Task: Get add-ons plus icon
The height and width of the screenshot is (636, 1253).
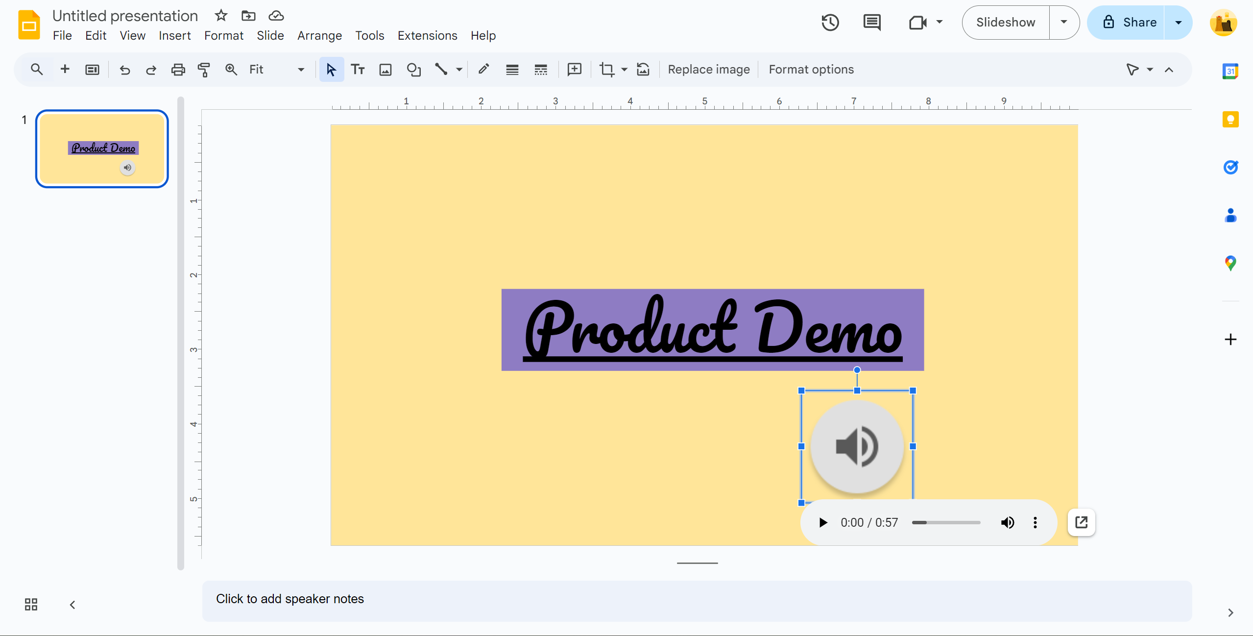Action: 1230,339
